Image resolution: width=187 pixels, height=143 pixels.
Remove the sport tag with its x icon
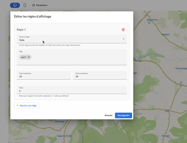tap(29, 57)
